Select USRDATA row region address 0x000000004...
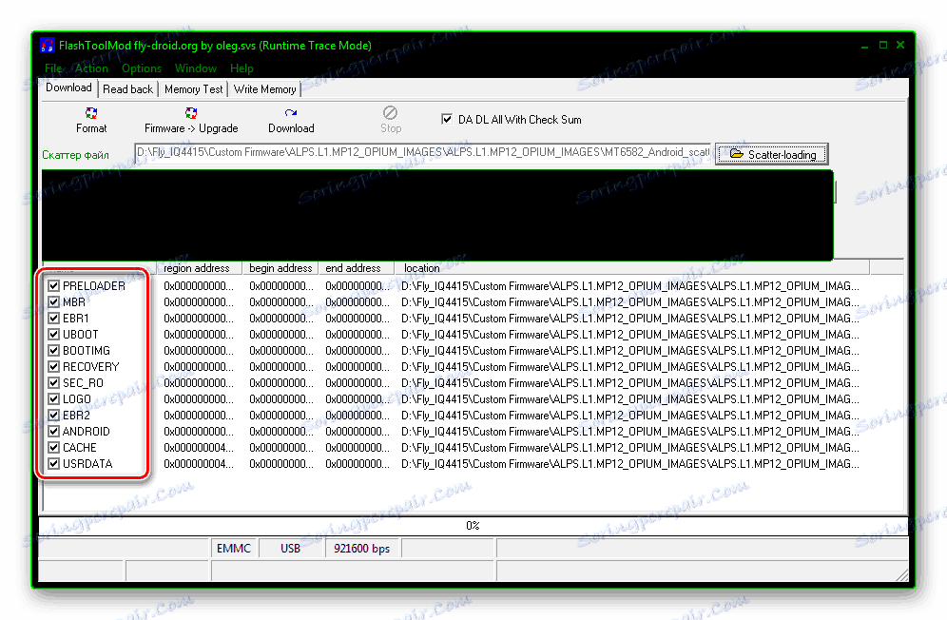Viewport: 947px width, 620px height. point(198,464)
